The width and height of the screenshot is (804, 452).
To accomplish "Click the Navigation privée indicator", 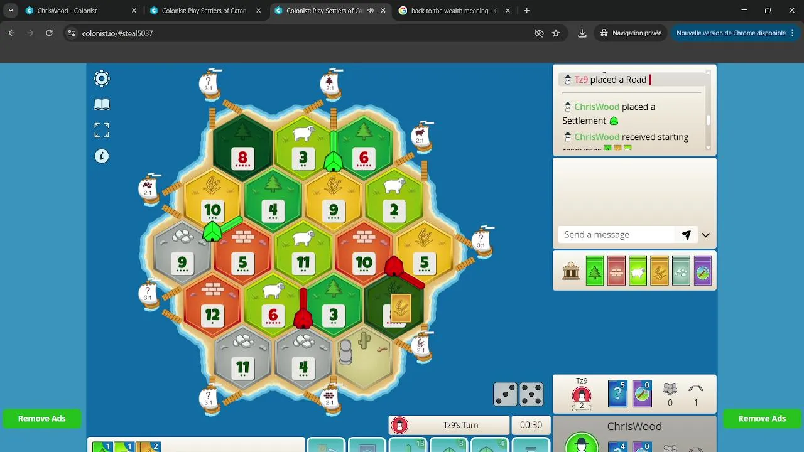I will point(631,33).
